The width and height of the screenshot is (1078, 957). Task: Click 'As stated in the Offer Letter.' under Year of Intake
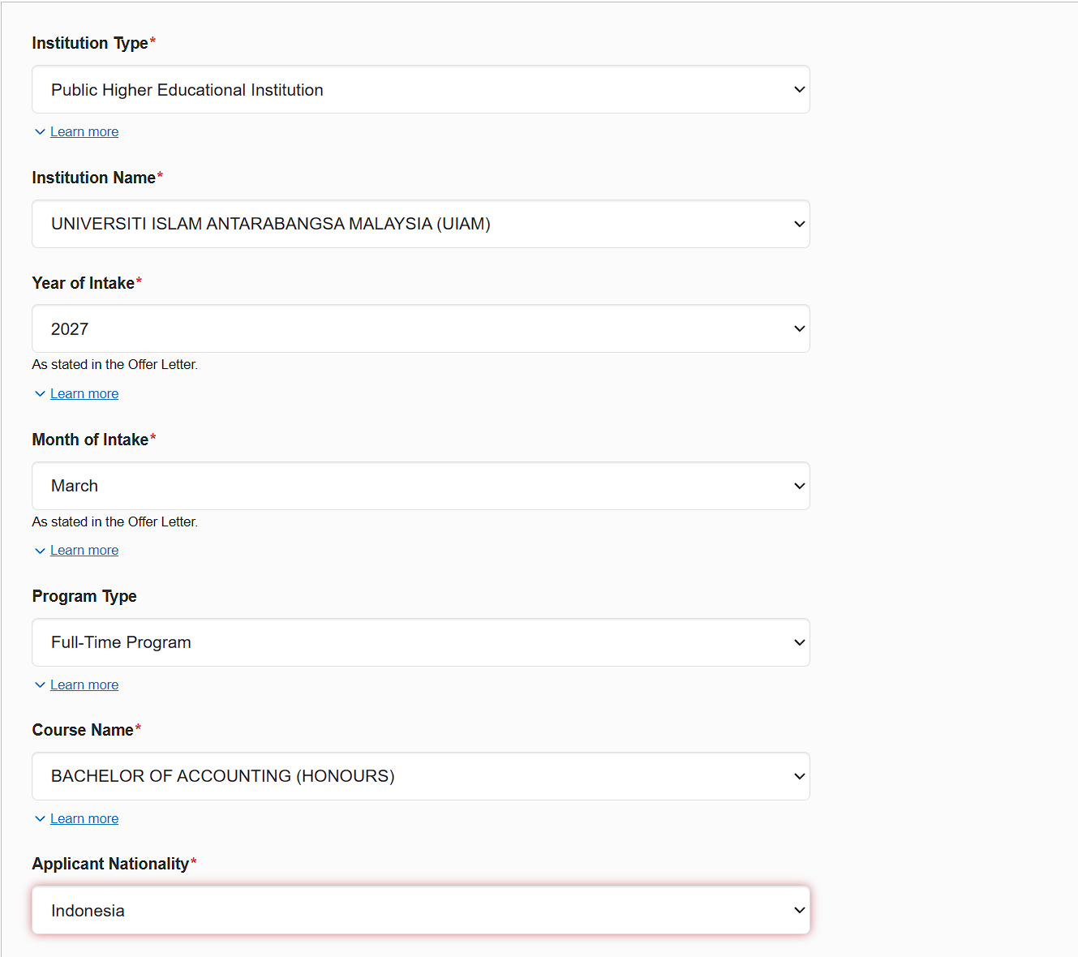[x=115, y=365]
